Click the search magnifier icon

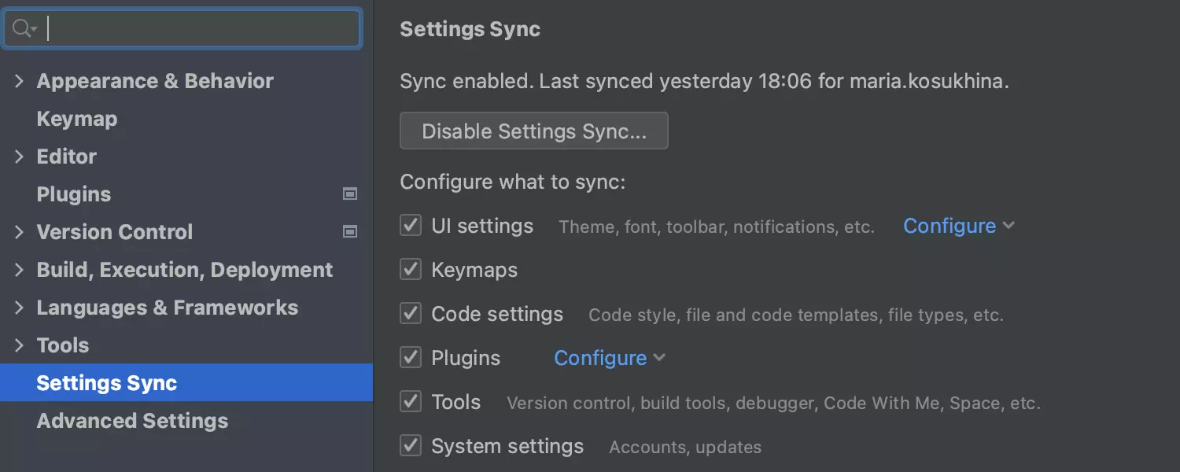point(22,29)
